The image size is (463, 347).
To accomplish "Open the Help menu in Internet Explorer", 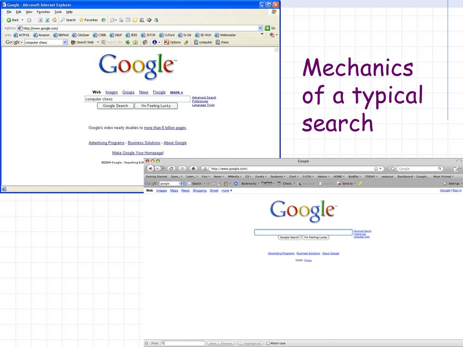I will (69, 12).
